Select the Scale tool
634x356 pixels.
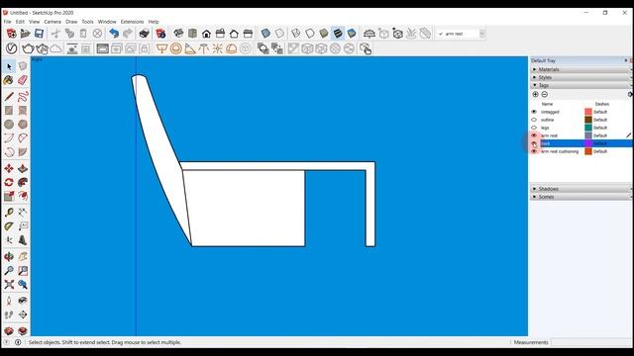tap(9, 196)
